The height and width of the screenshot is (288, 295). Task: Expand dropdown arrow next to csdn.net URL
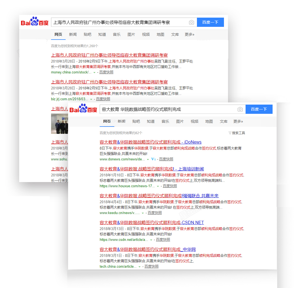pyautogui.click(x=151, y=240)
